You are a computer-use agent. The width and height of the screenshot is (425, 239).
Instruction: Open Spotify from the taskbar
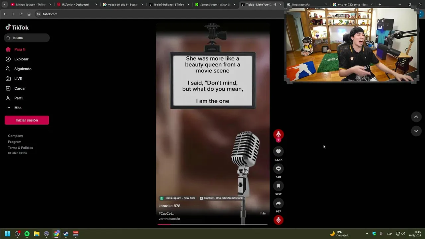point(27,234)
